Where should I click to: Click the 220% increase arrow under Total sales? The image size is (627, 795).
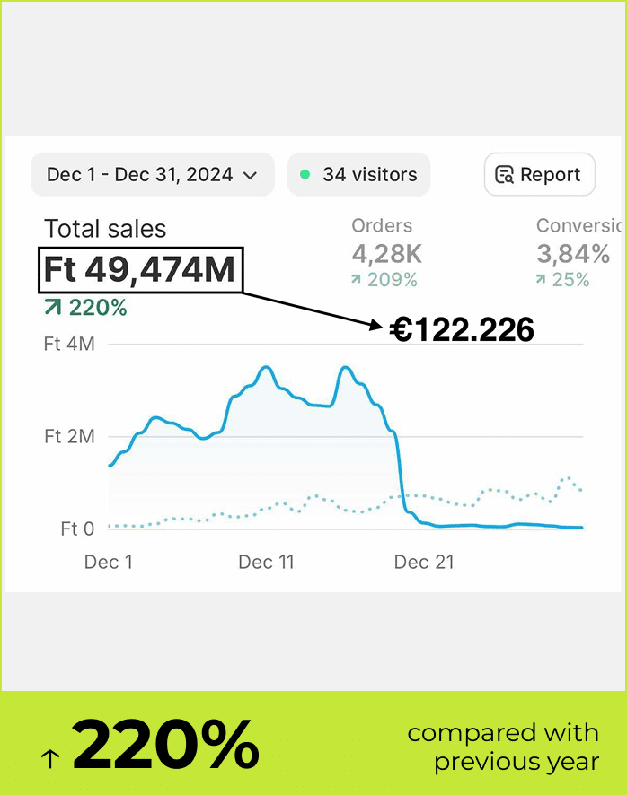pos(52,309)
